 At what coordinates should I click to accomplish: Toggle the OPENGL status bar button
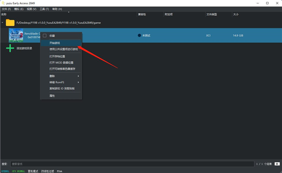5,171
